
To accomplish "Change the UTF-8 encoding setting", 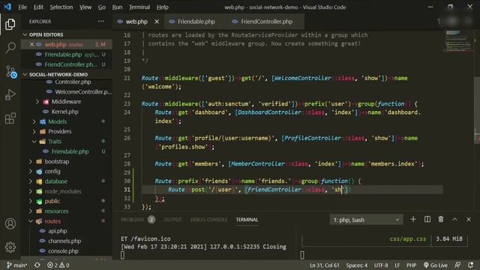I will pyautogui.click(x=381, y=265).
